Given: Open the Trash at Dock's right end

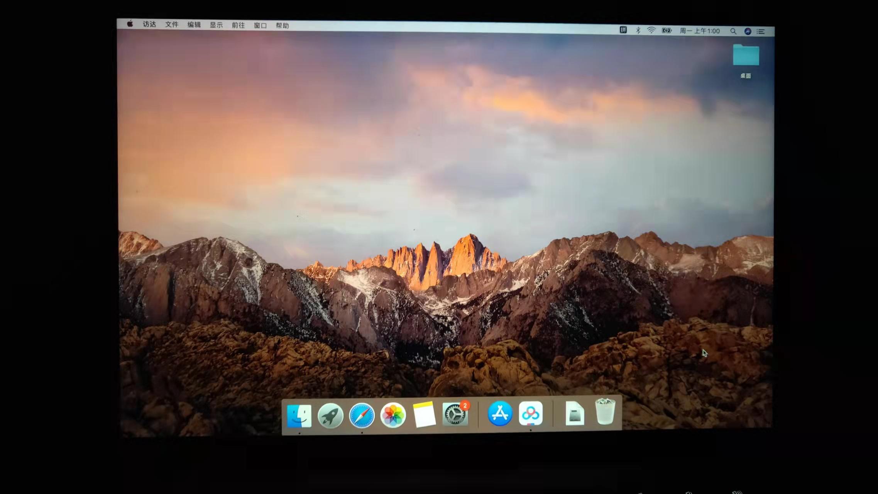Looking at the screenshot, I should pyautogui.click(x=605, y=413).
